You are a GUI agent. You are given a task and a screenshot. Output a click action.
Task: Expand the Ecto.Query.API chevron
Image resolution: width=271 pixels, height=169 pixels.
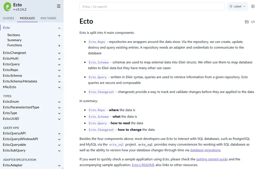(x=59, y=134)
